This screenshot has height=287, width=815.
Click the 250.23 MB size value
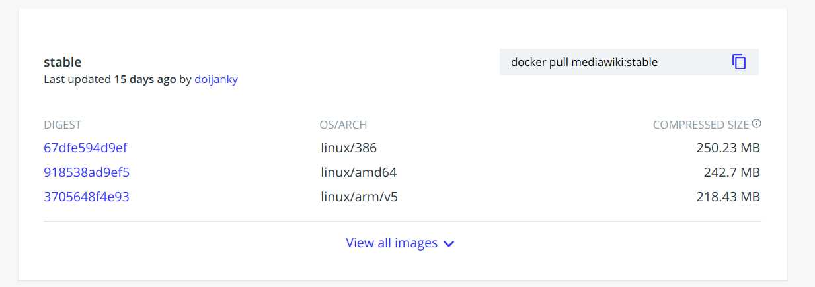pyautogui.click(x=728, y=148)
